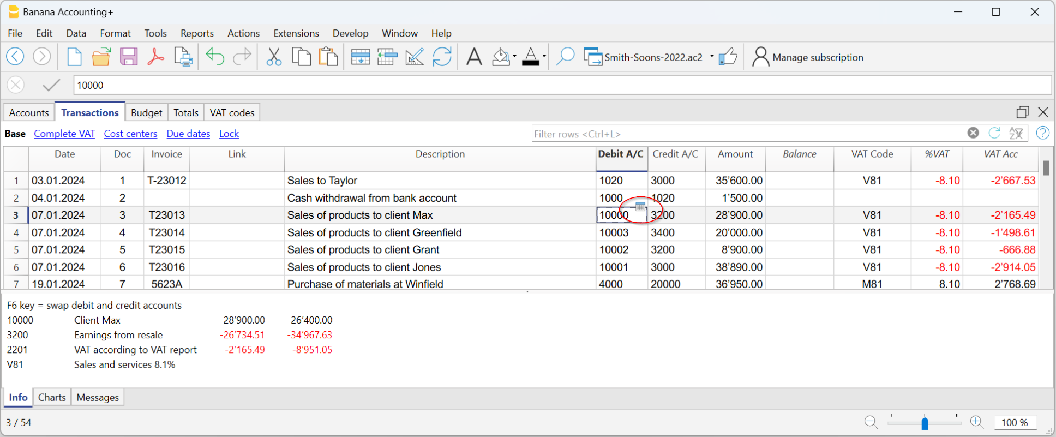Select the Lock view link
Image resolution: width=1056 pixels, height=437 pixels.
click(x=229, y=134)
